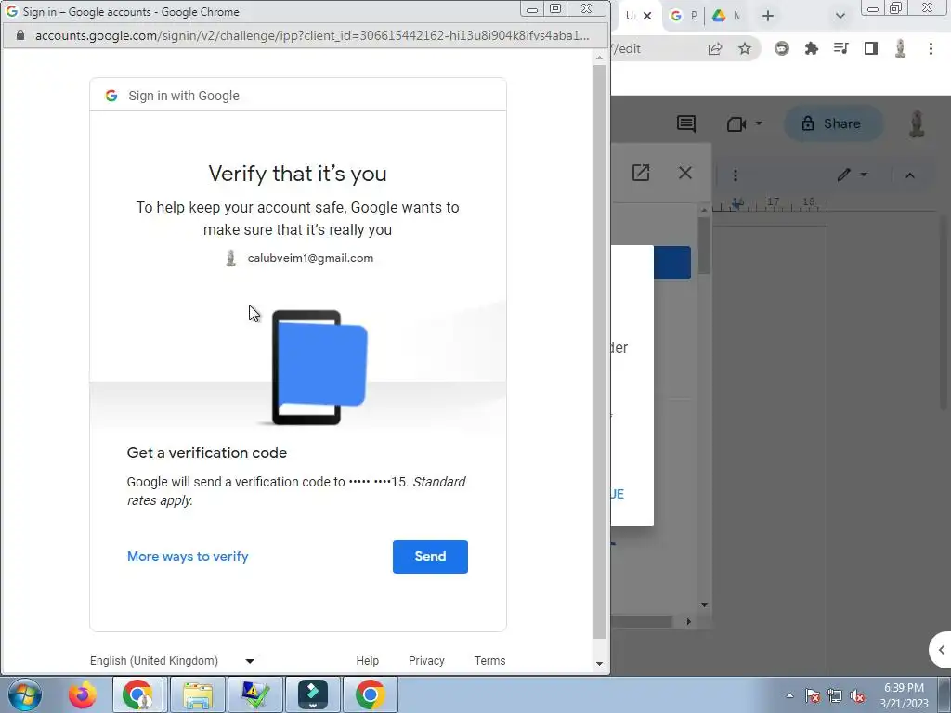Click the Share page icon in Chrome address bar
The width and height of the screenshot is (951, 713).
(x=715, y=49)
